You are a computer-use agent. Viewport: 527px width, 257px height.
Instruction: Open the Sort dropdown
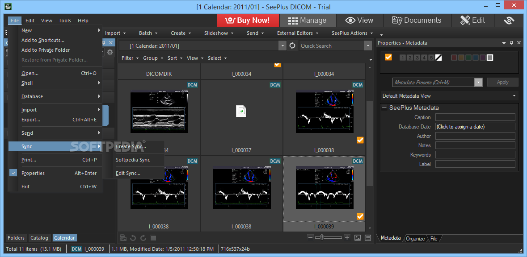[175, 58]
